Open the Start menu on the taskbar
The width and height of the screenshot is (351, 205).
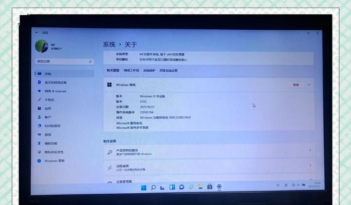(144, 188)
